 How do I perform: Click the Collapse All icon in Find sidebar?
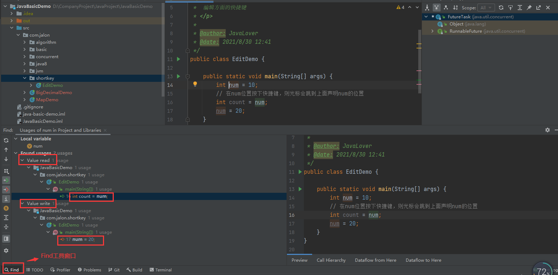click(6, 227)
